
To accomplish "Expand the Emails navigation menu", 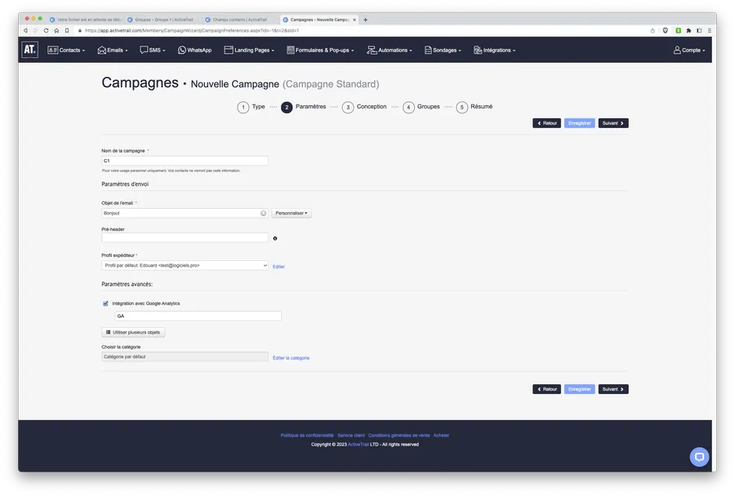I will tap(113, 50).
